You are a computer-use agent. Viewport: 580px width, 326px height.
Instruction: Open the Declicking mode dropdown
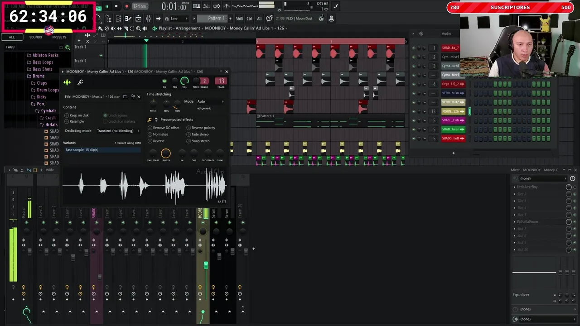pos(118,131)
